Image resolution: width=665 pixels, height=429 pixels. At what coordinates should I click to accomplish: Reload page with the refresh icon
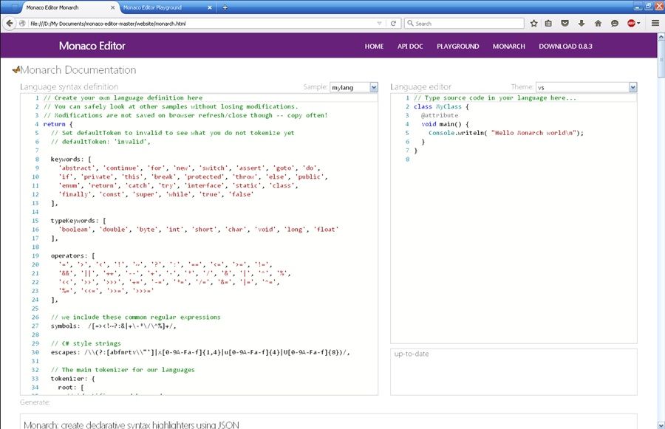pyautogui.click(x=393, y=24)
